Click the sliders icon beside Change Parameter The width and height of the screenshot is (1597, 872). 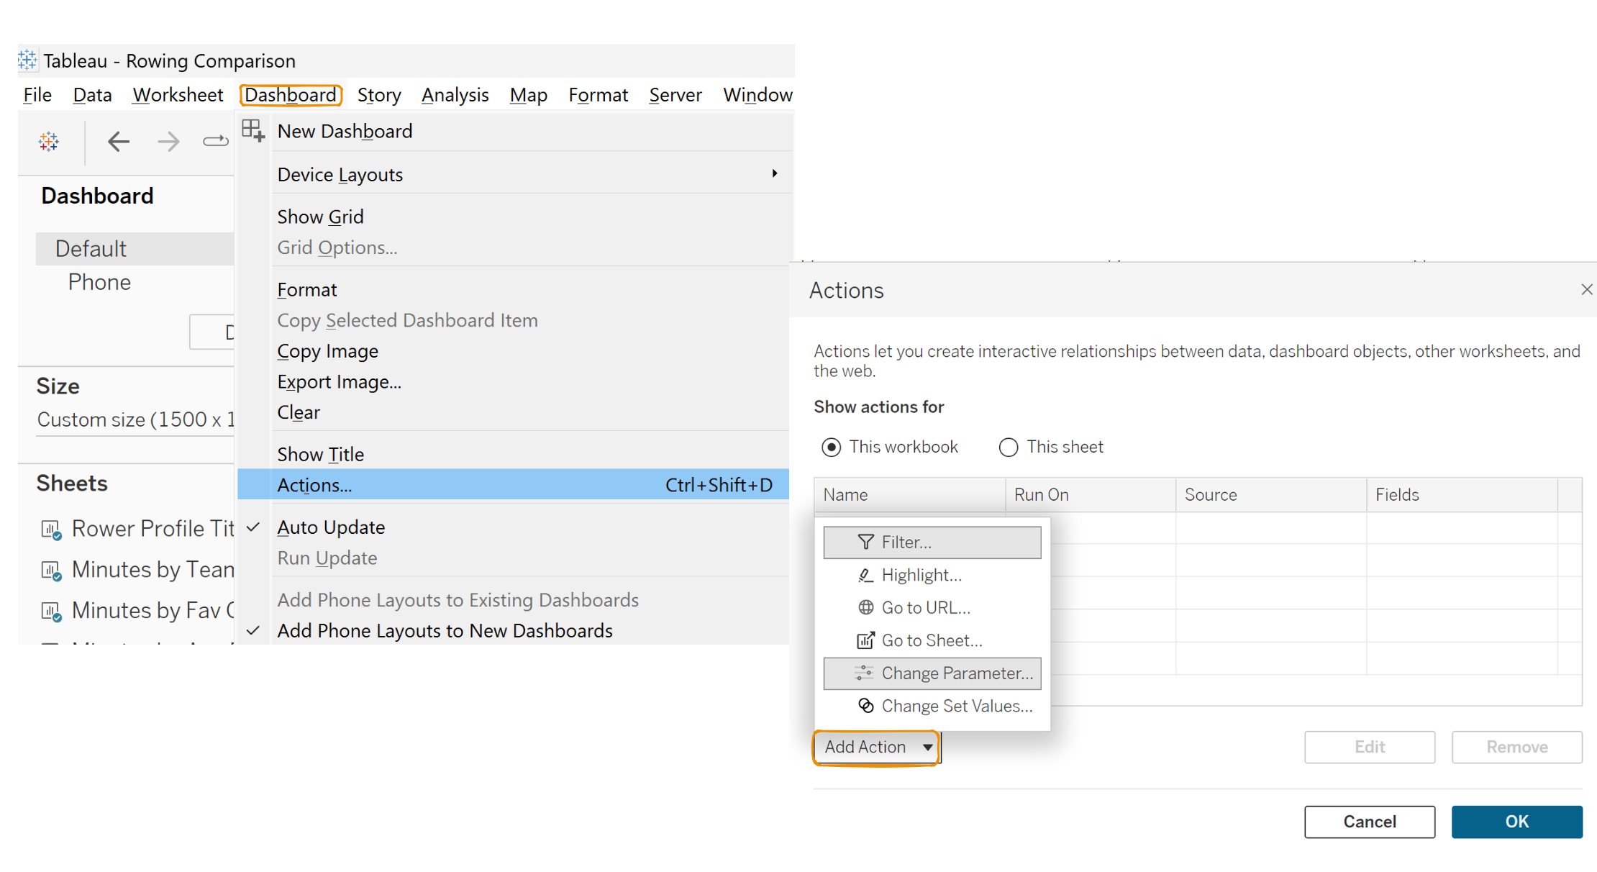pyautogui.click(x=864, y=673)
